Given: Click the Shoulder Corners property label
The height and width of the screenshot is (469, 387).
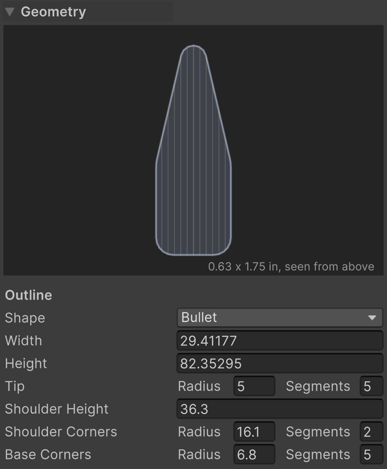Looking at the screenshot, I should click(61, 431).
